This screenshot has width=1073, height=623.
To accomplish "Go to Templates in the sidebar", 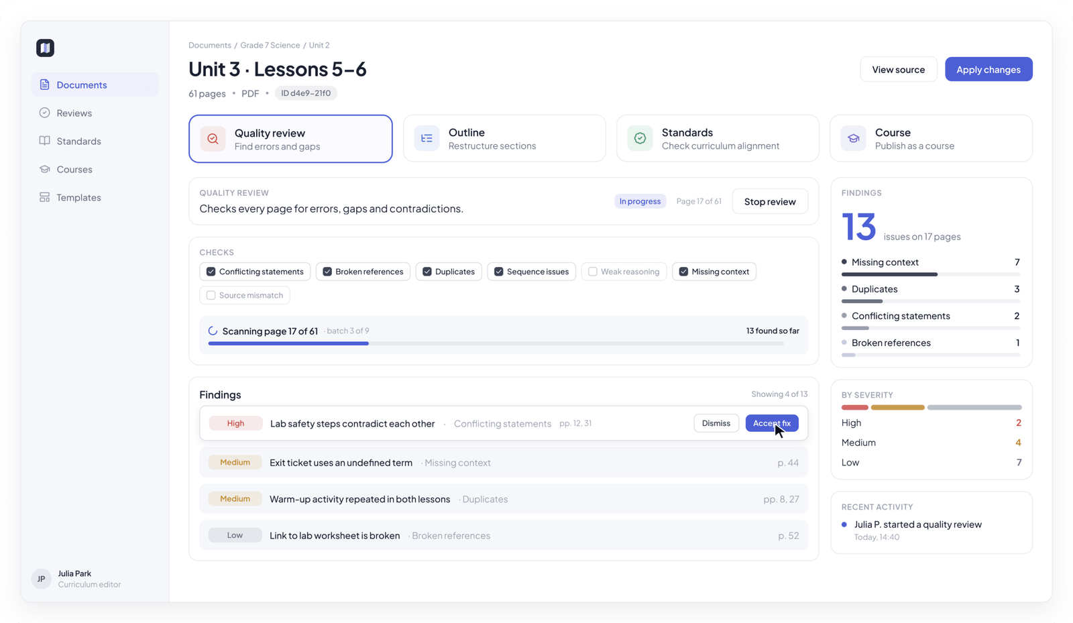I will [x=95, y=197].
